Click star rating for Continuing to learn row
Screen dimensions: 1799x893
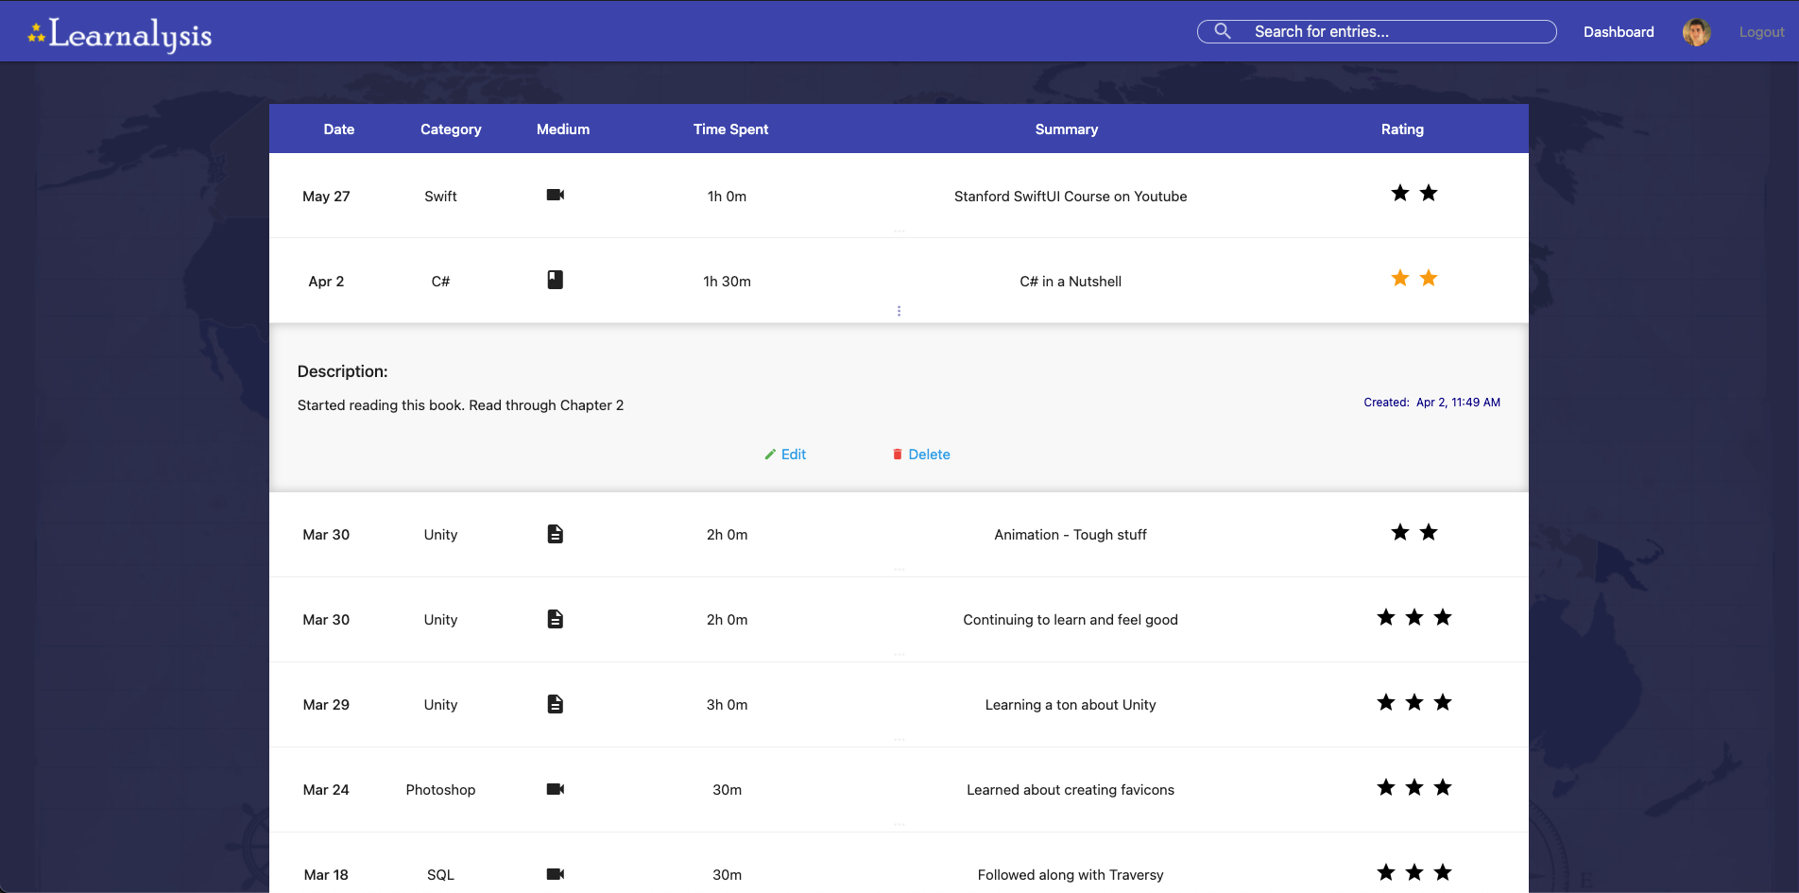pos(1414,617)
